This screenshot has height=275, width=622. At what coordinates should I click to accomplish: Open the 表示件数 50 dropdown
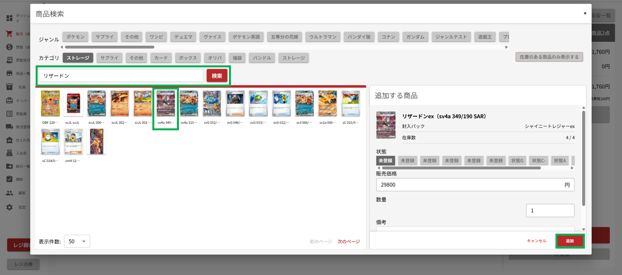[77, 241]
